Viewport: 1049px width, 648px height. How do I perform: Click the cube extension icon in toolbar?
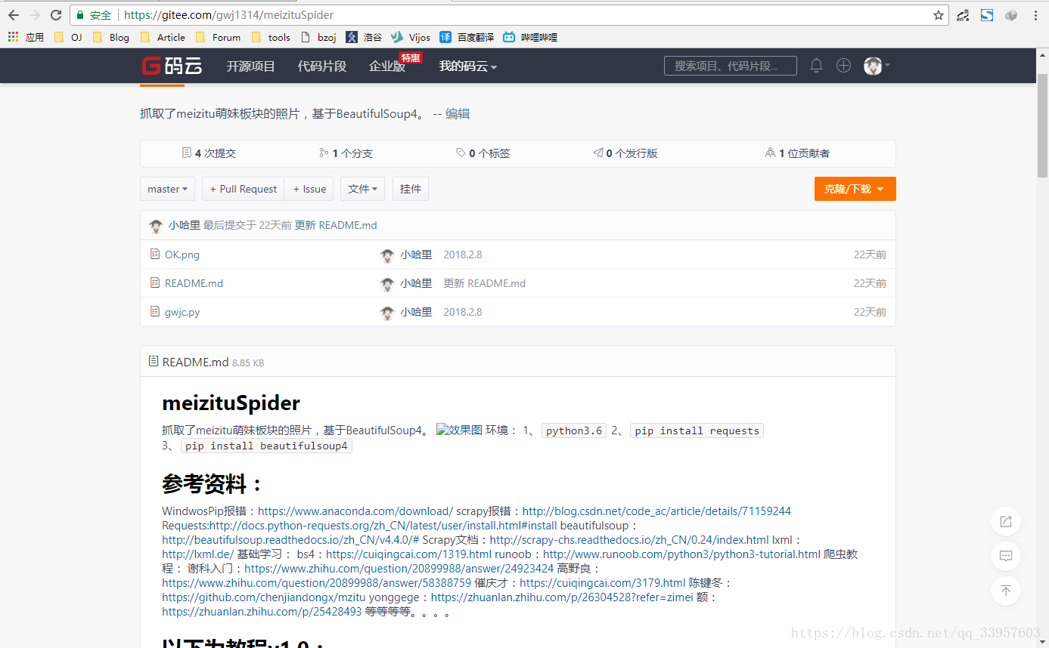(x=1011, y=15)
